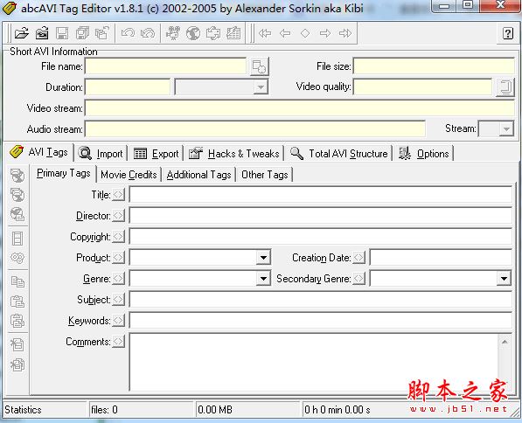Click the sidebar copy tags icon

click(x=17, y=282)
